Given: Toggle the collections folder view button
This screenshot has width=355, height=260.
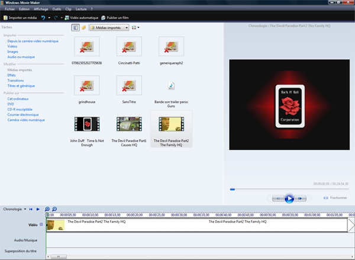Looking at the screenshot, I should point(83,27).
